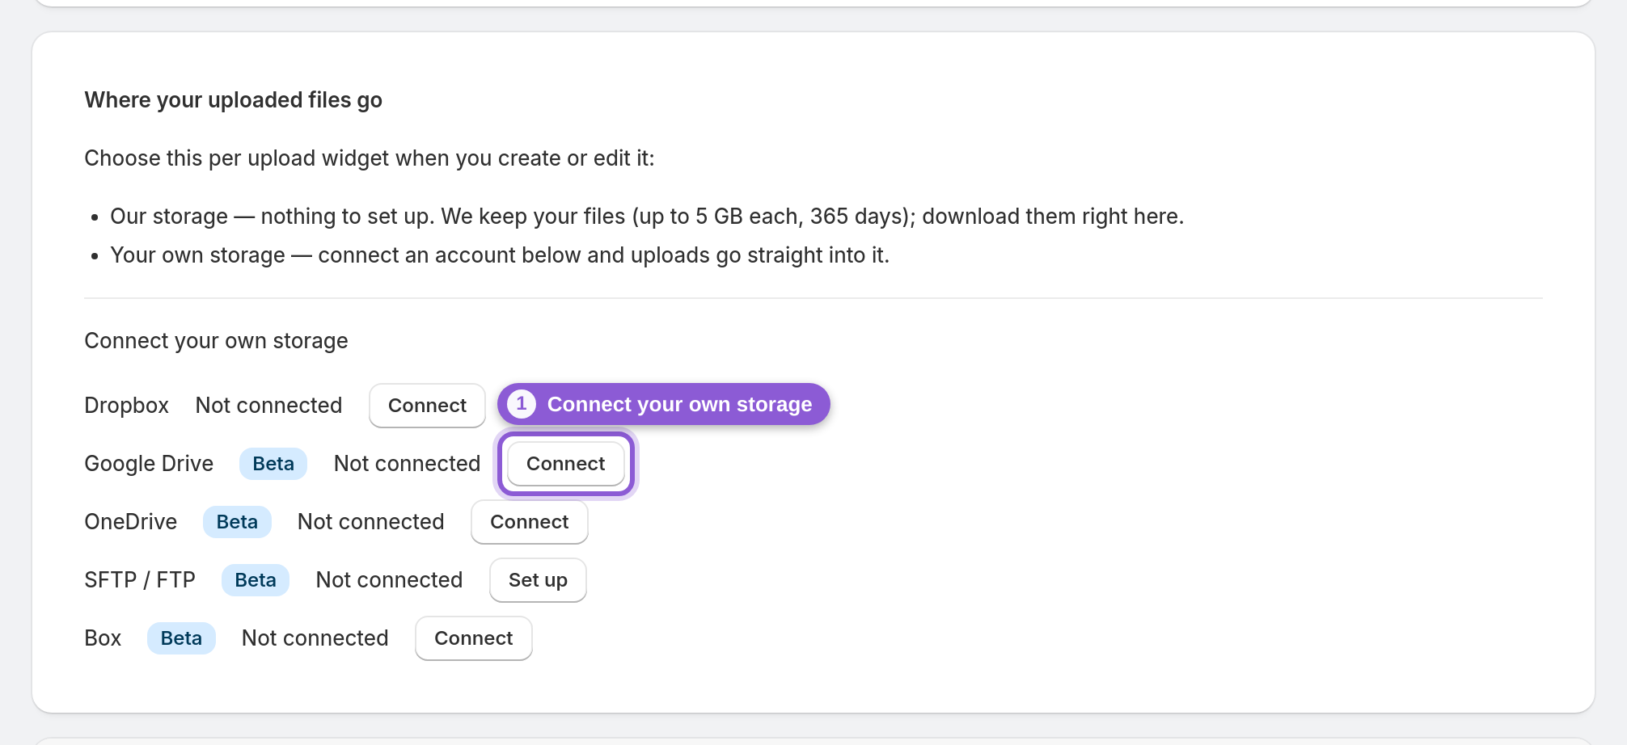Select the 'Where your uploaded files go' heading
1627x745 pixels.
[x=234, y=100]
